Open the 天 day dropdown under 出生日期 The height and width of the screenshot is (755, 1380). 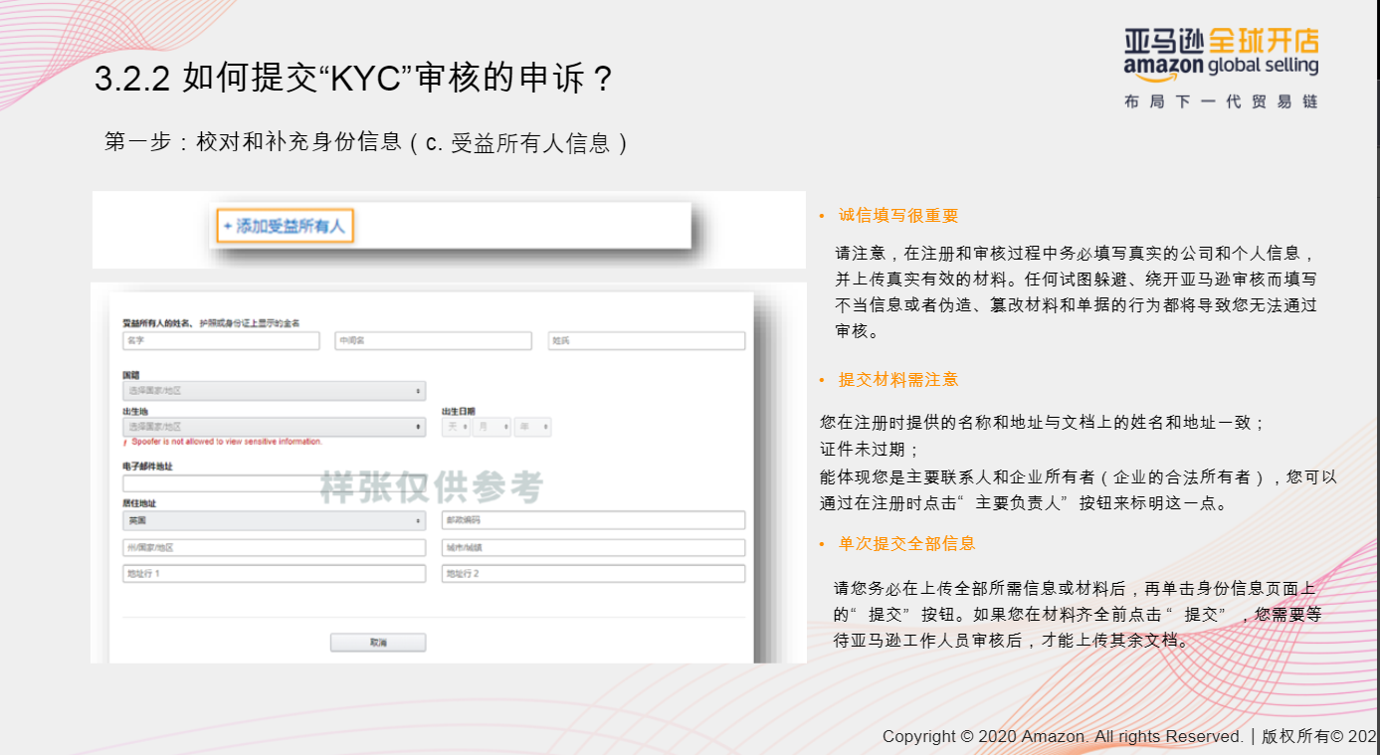pos(456,427)
